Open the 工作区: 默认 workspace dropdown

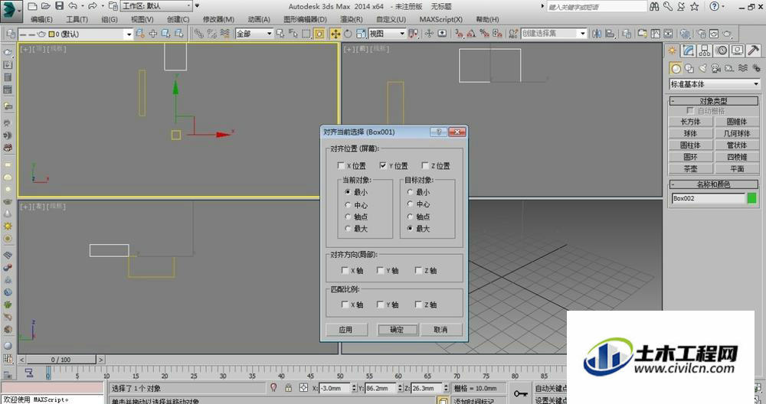[x=156, y=6]
